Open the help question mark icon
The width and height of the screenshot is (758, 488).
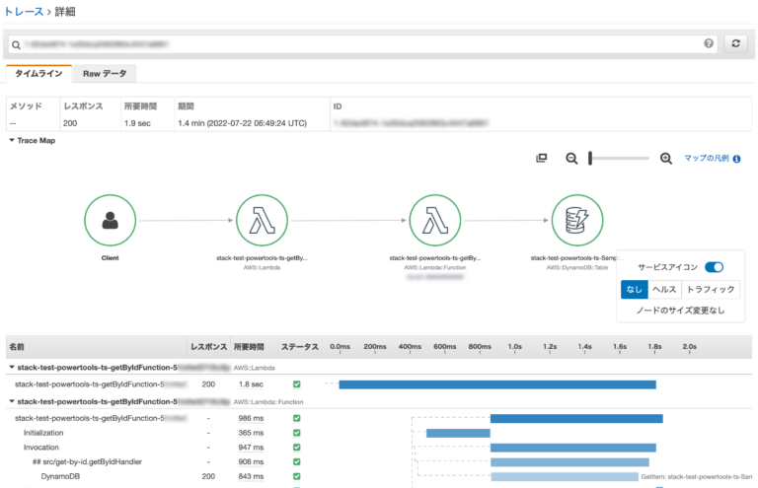coord(709,43)
